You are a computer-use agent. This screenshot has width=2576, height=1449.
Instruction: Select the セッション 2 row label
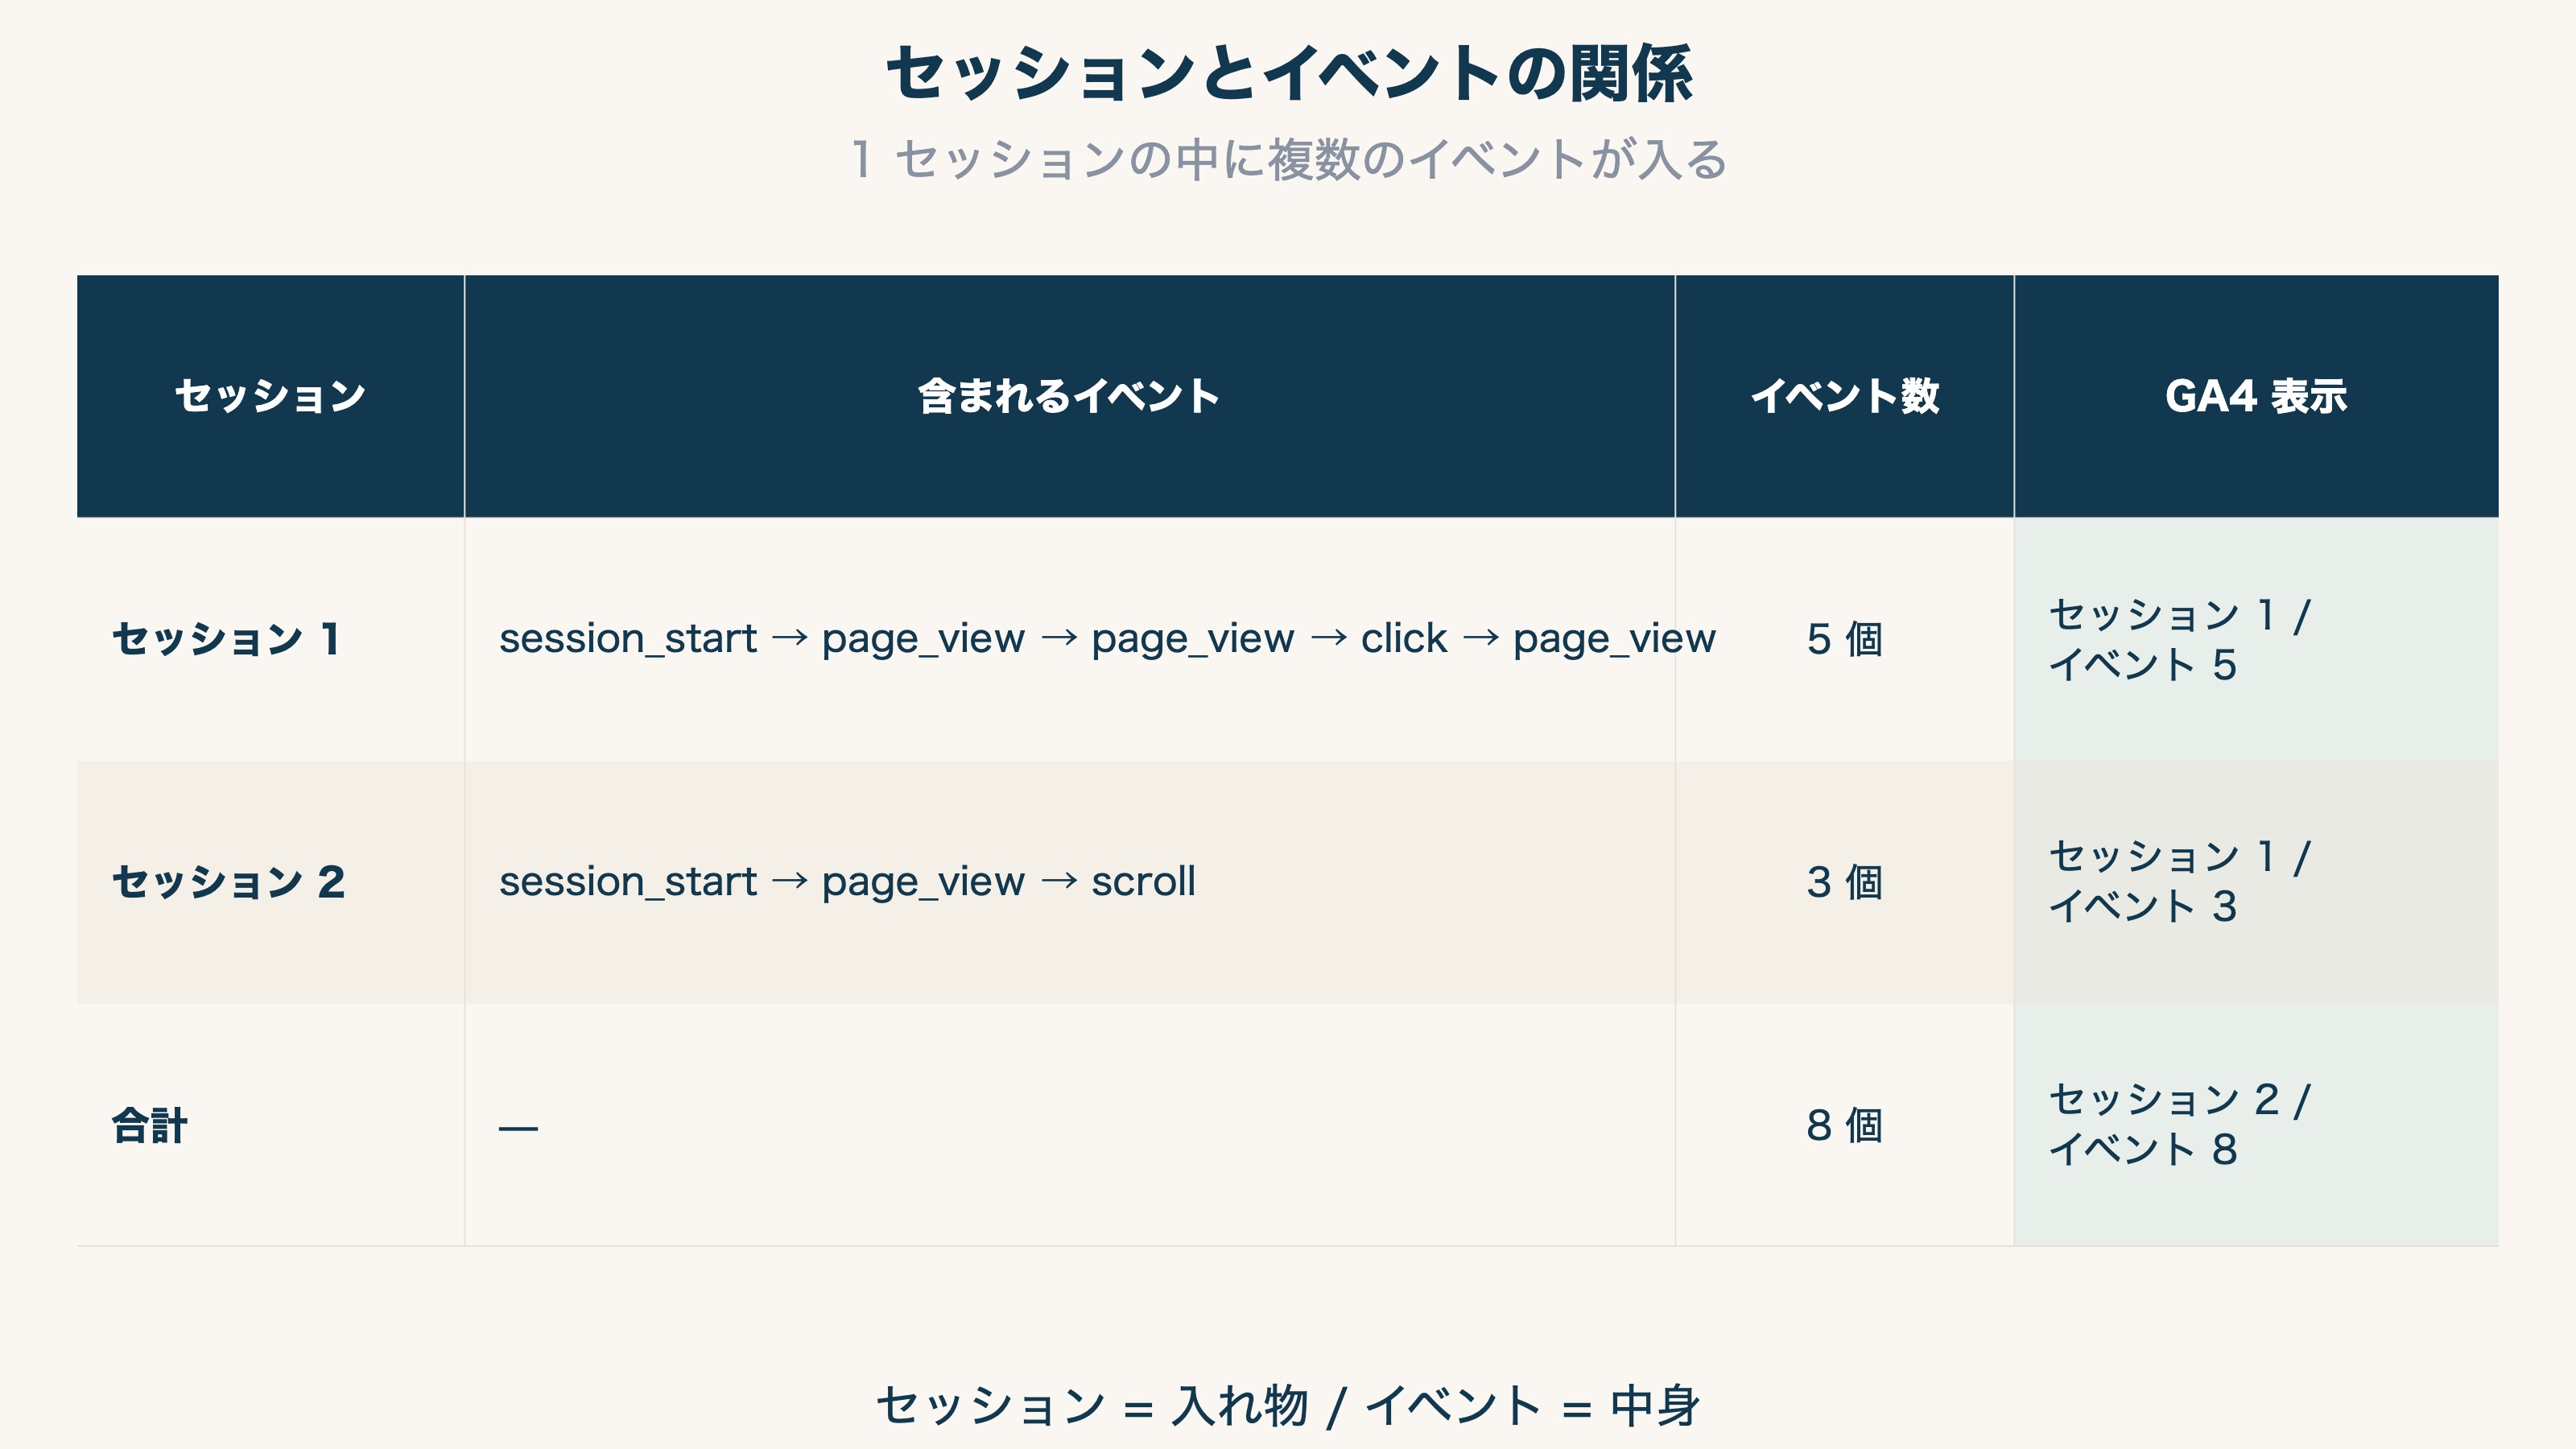tap(228, 882)
